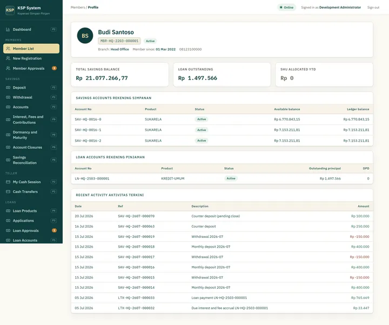This screenshot has height=325, width=389.
Task: Click the Dormancy and Maturity icon
Action: pyautogui.click(x=8, y=135)
